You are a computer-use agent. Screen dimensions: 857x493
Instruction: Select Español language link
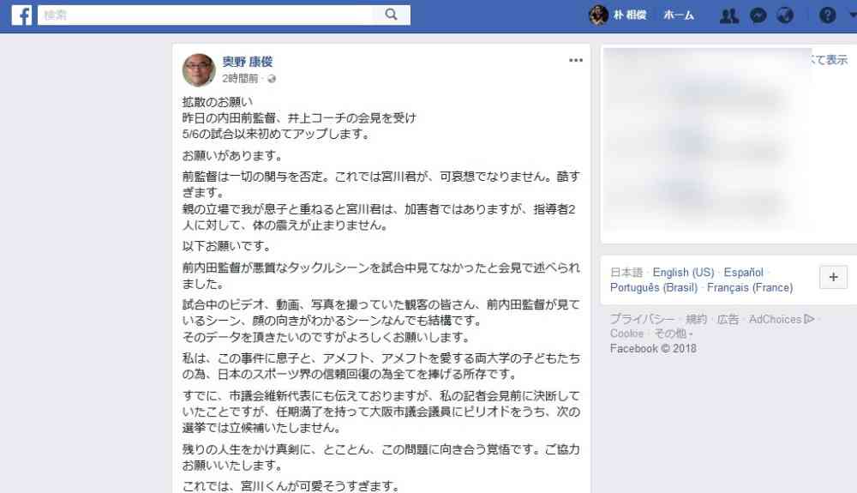[x=743, y=272]
